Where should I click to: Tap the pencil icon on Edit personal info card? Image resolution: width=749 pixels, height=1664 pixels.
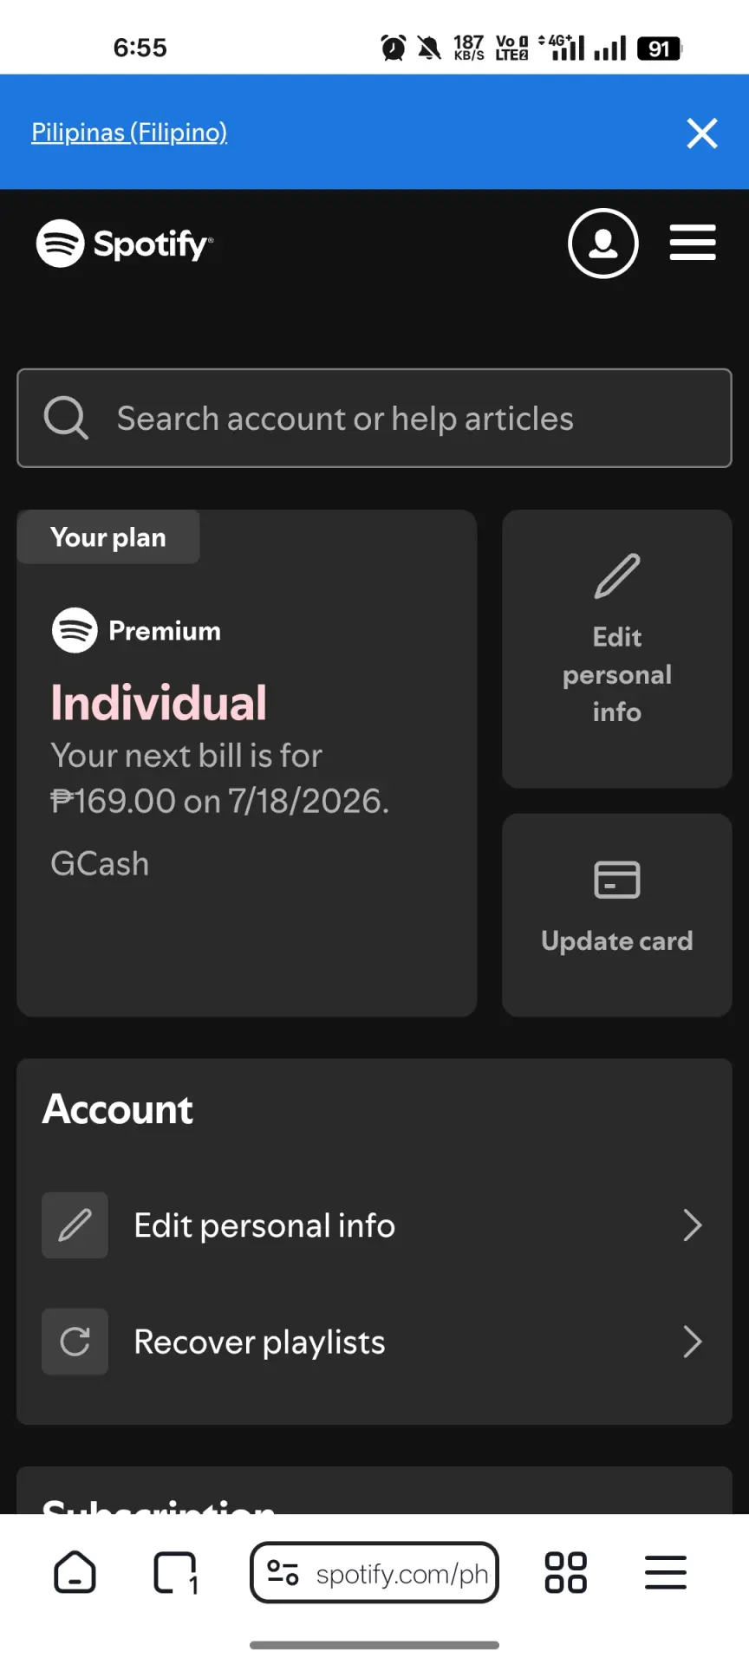[x=617, y=576]
